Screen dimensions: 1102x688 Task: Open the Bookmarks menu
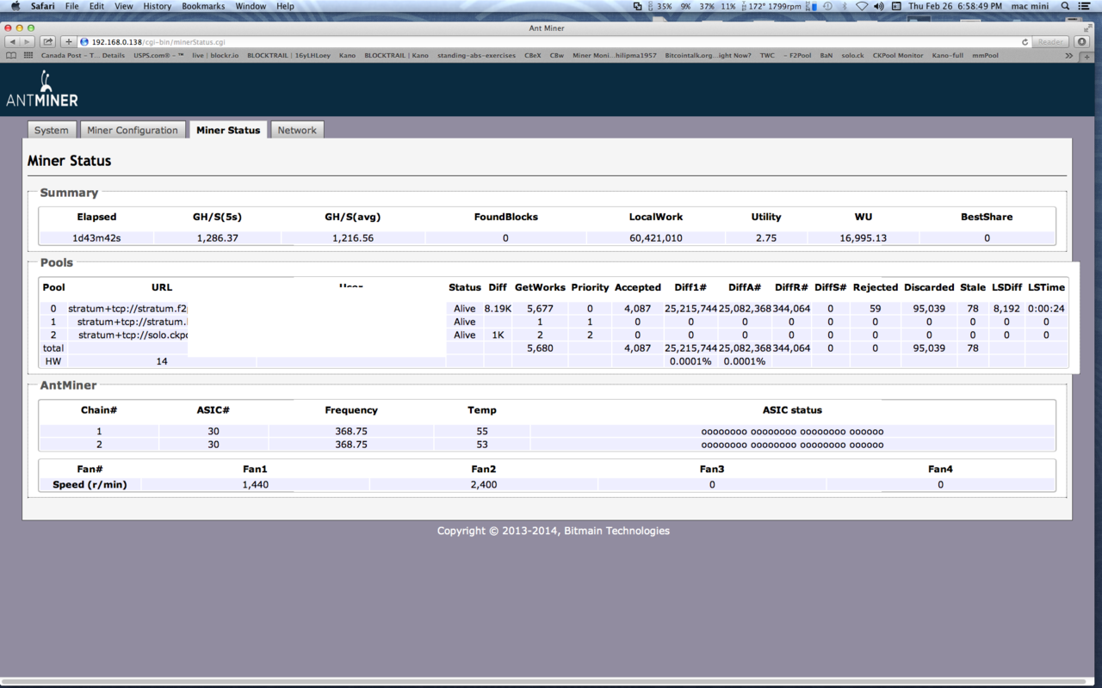(x=203, y=6)
